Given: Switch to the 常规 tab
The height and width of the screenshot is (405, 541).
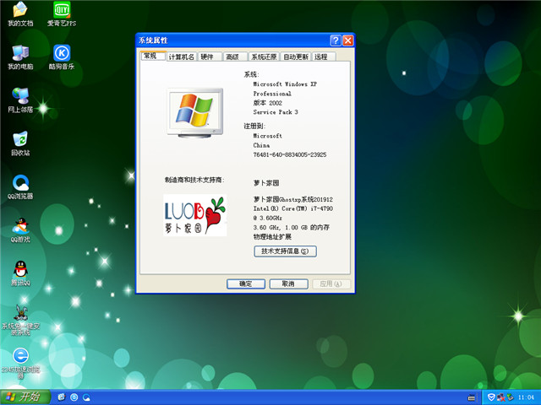Looking at the screenshot, I should tap(153, 56).
